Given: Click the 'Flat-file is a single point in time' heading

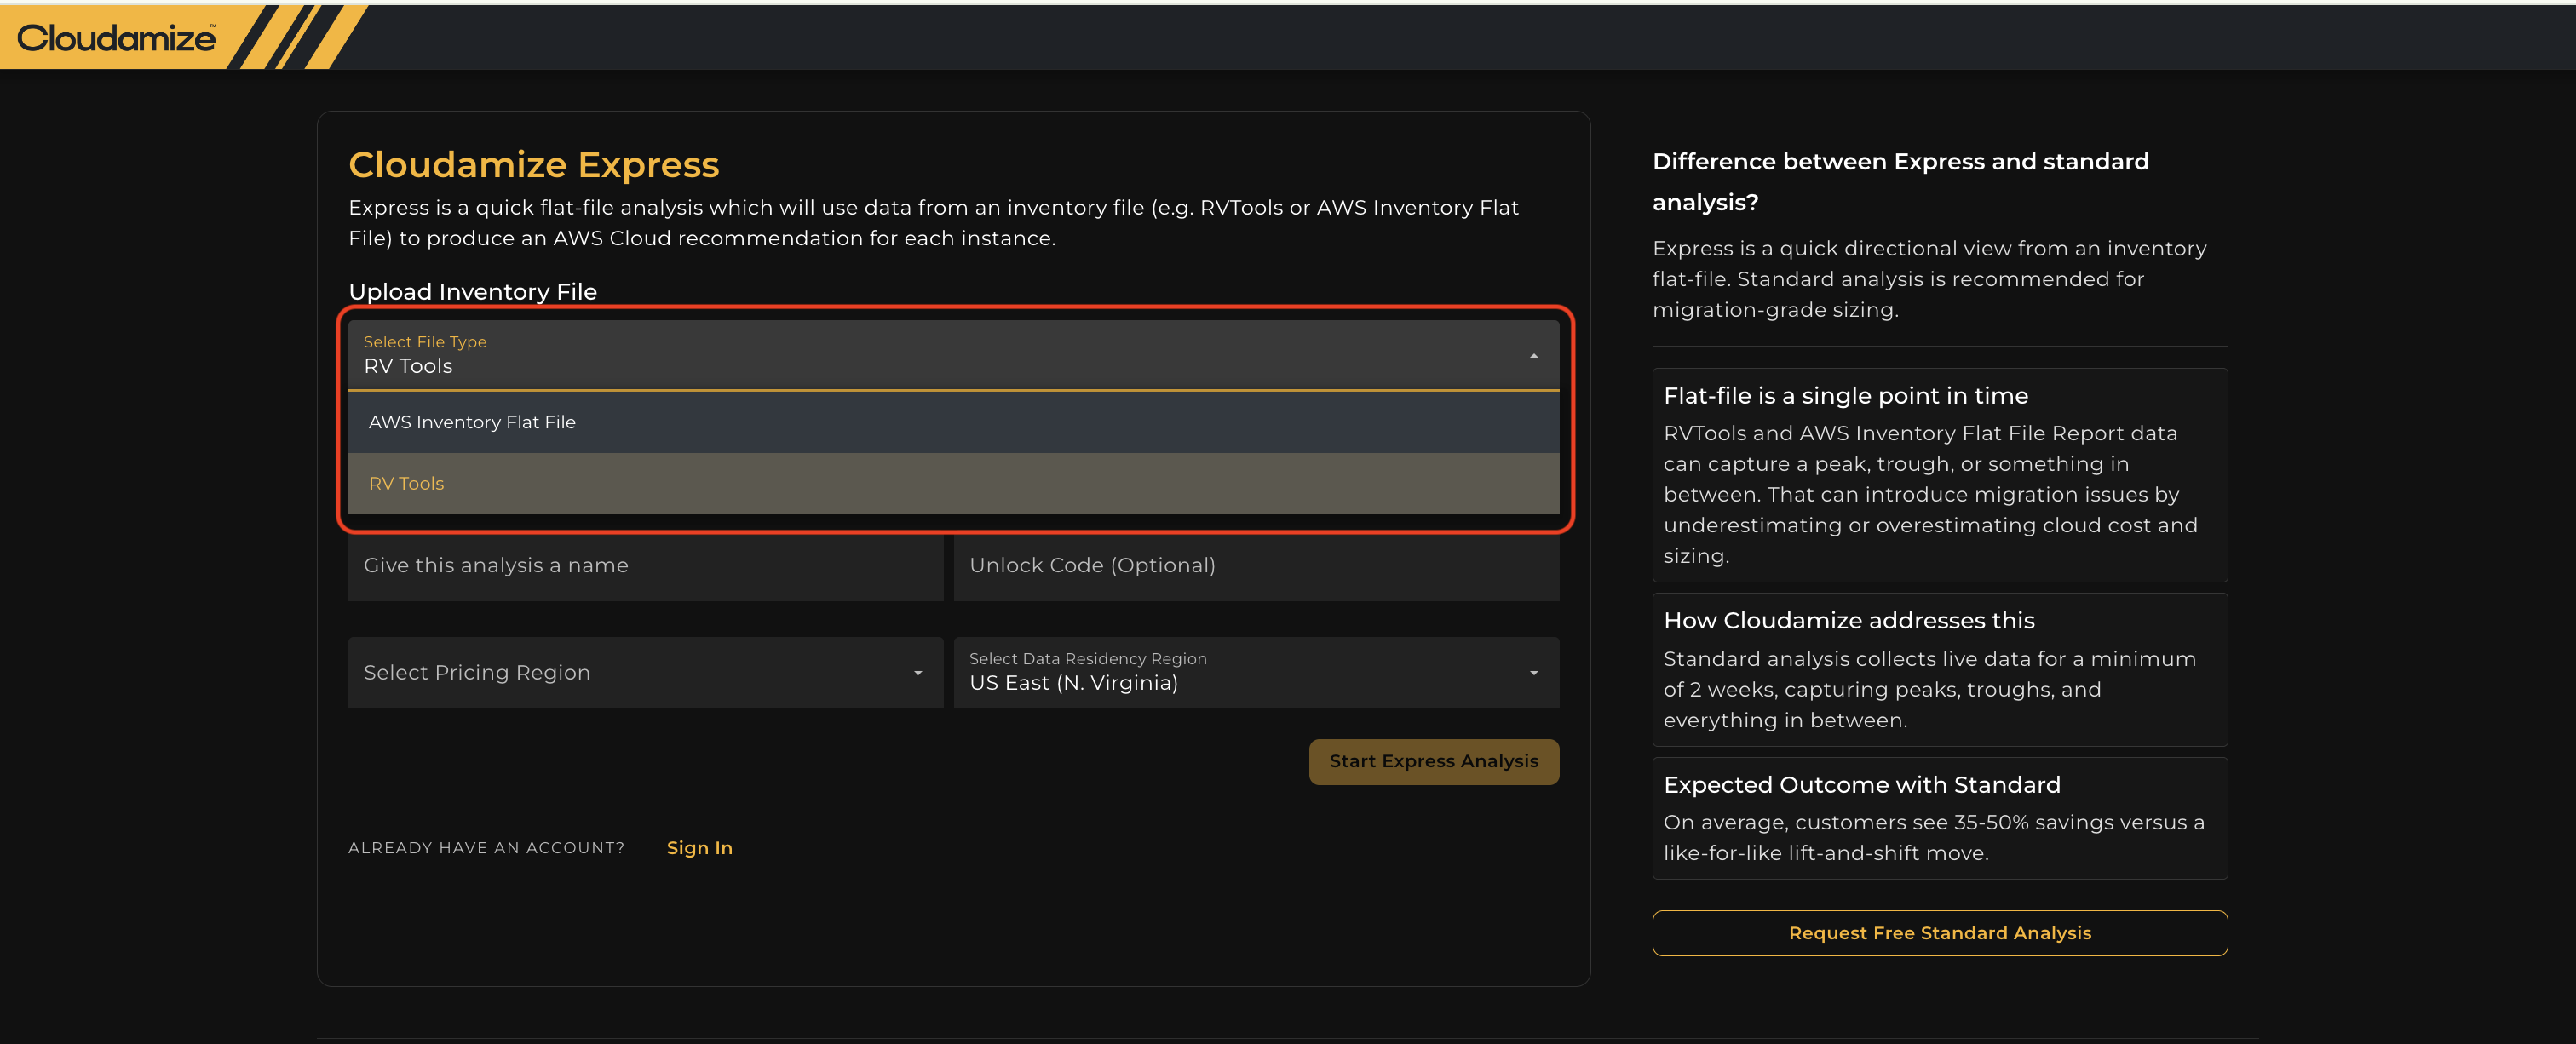Looking at the screenshot, I should [x=1845, y=396].
